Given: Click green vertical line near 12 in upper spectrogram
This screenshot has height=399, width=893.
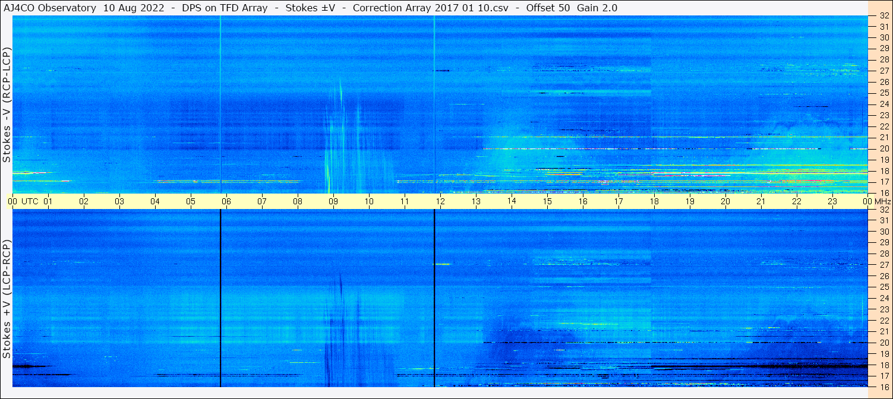Looking at the screenshot, I should coord(434,104).
